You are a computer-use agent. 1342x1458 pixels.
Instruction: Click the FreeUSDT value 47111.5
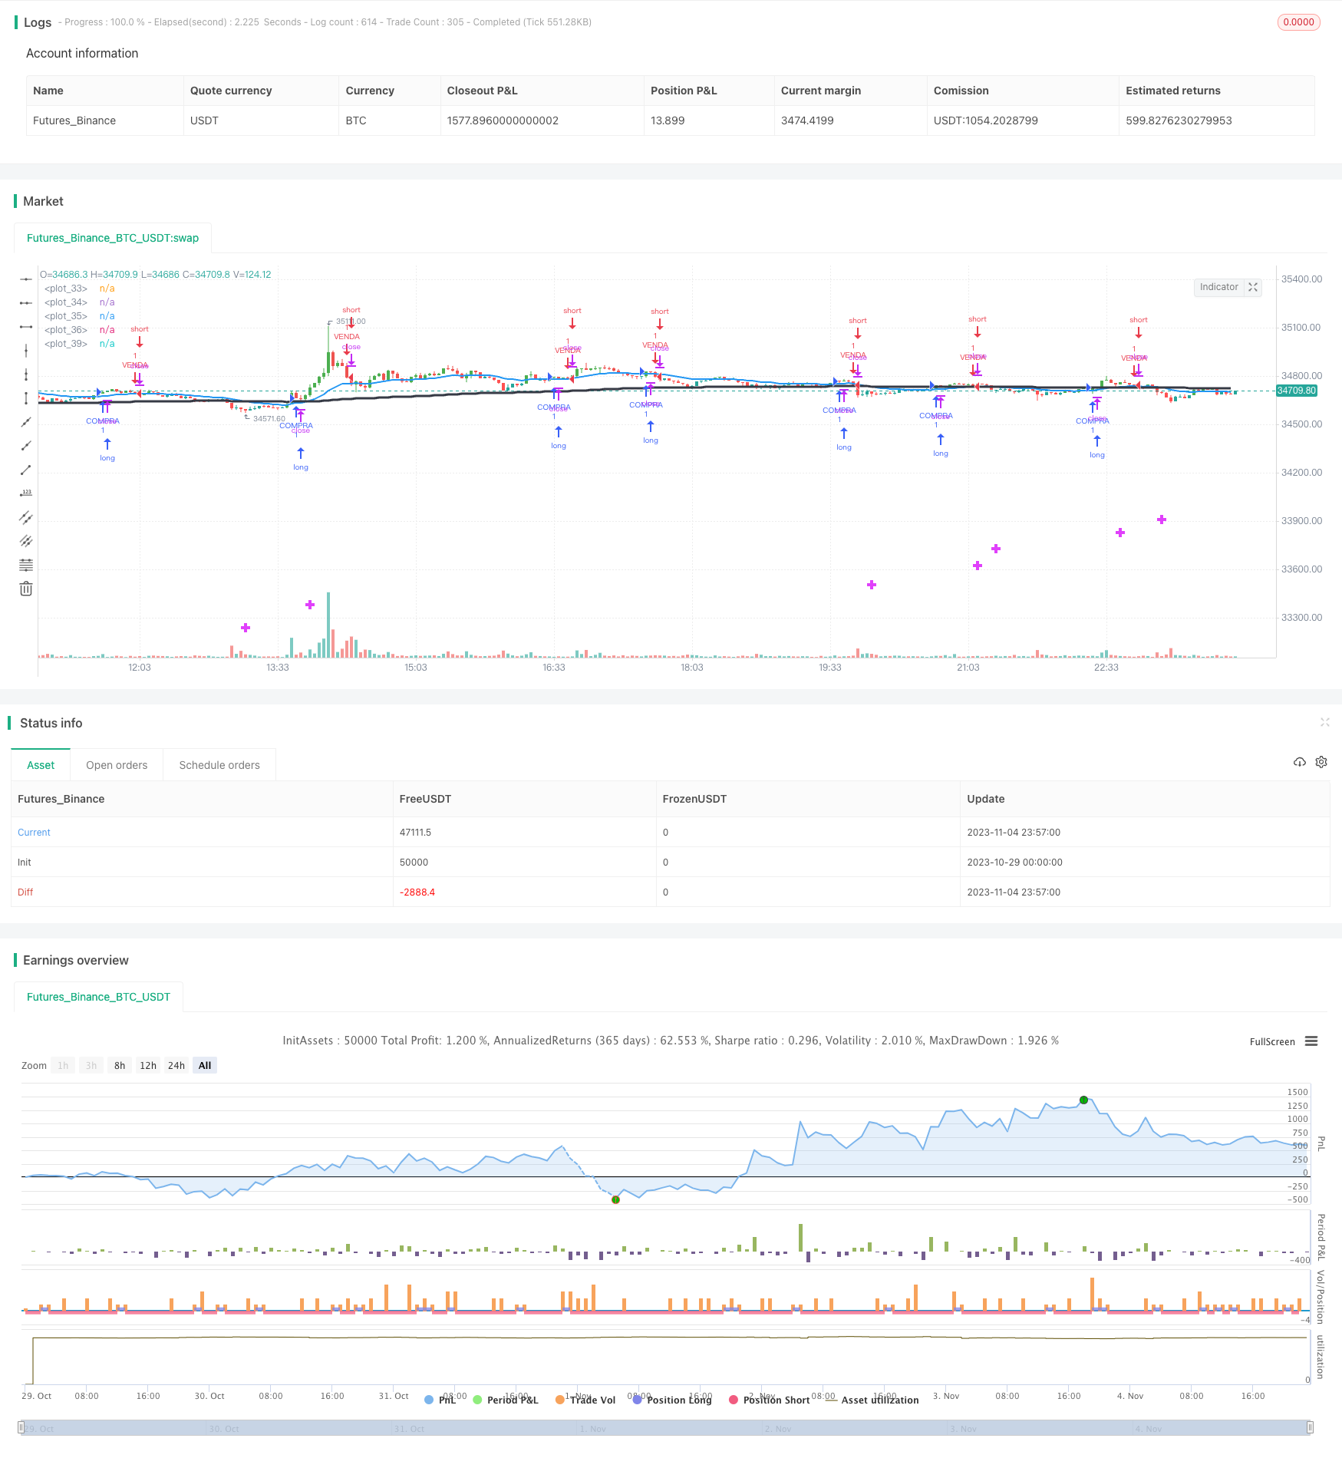click(x=415, y=833)
